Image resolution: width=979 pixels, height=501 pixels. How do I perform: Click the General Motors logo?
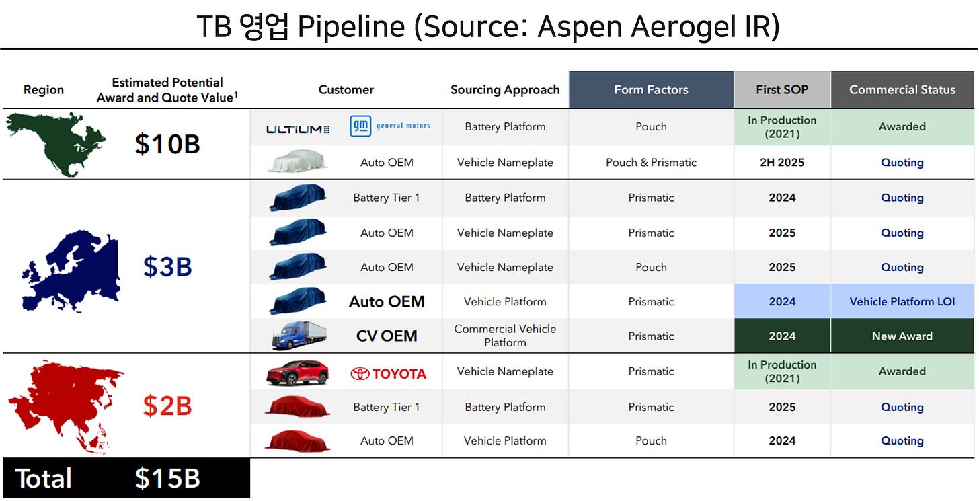click(390, 126)
